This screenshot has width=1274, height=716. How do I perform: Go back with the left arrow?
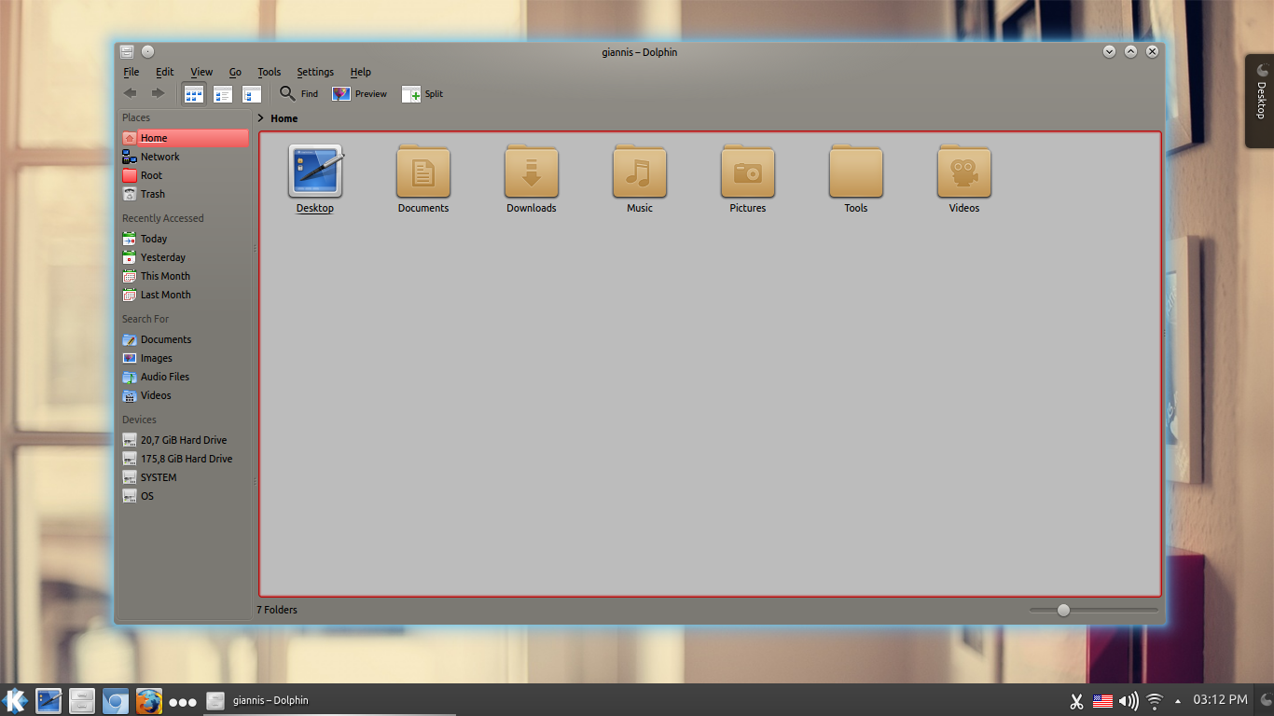(131, 93)
